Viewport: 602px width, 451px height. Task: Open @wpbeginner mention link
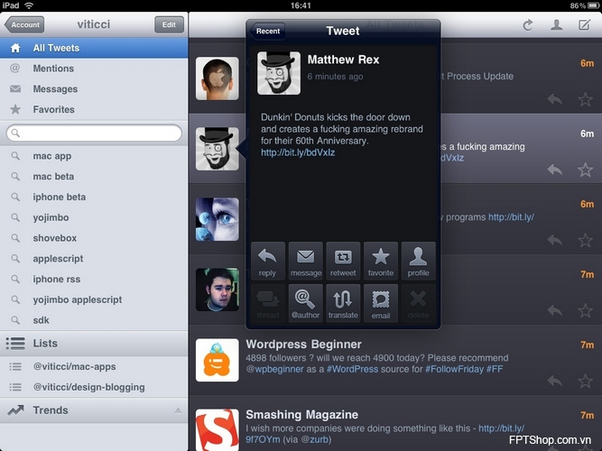point(274,369)
